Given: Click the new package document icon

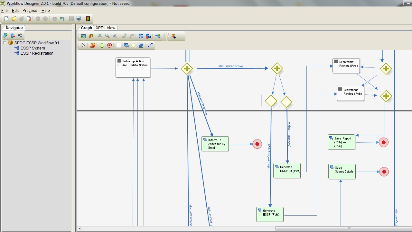Looking at the screenshot, I should pos(6,19).
